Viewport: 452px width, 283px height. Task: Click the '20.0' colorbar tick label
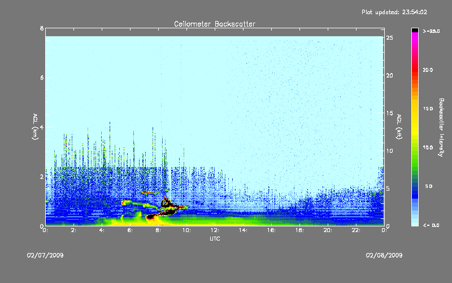[428, 70]
